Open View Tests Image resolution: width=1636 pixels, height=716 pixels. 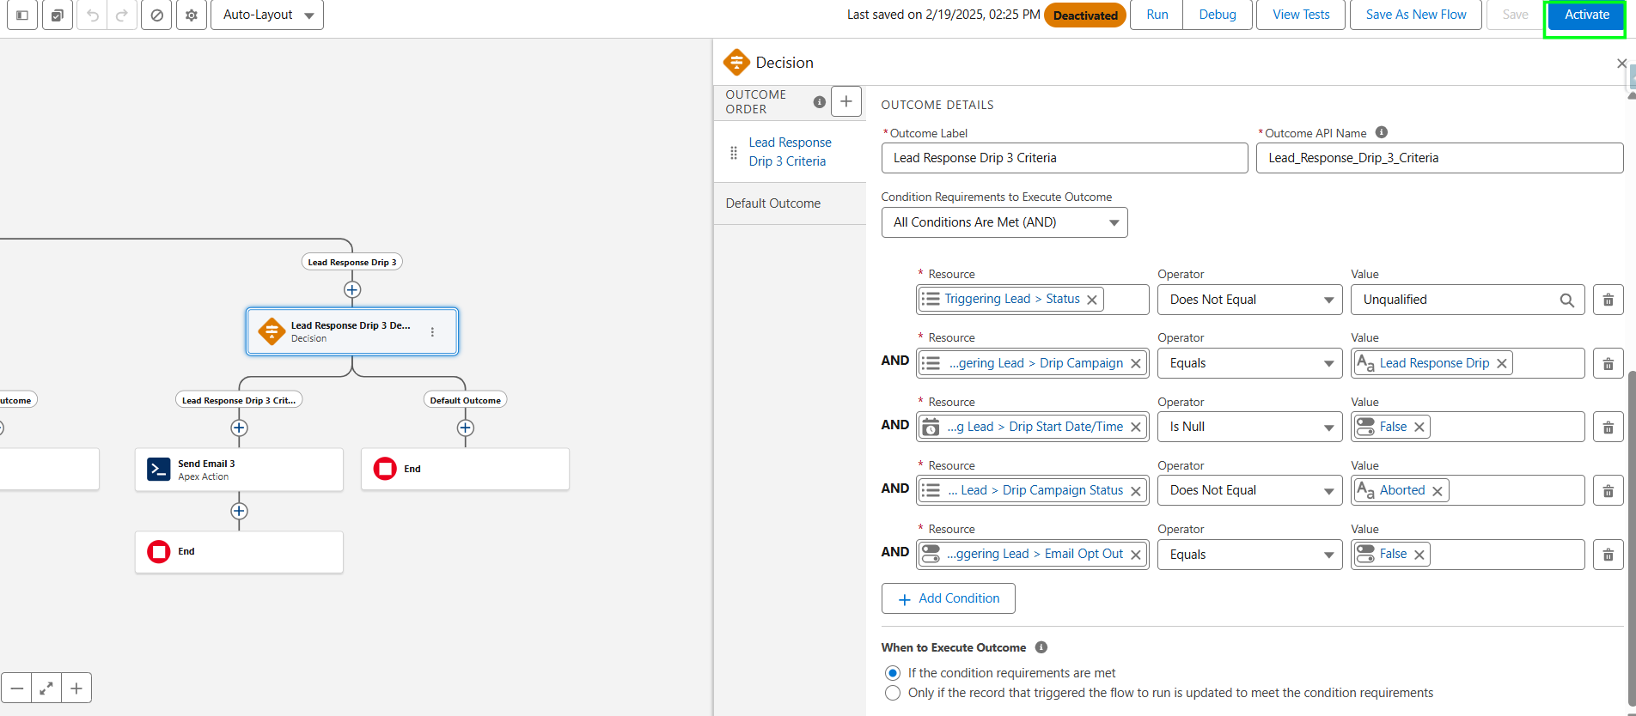tap(1301, 15)
